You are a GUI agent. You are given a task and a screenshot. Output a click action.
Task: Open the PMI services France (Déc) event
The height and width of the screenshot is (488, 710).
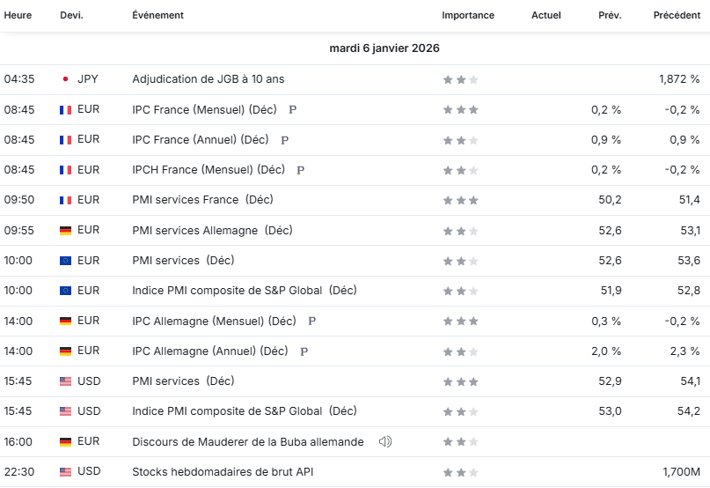click(203, 200)
